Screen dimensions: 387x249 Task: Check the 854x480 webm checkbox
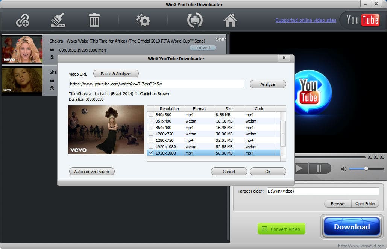151,121
